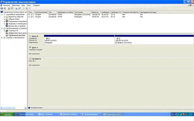Select the Диск 1 removable device panel

pyautogui.click(x=36, y=51)
